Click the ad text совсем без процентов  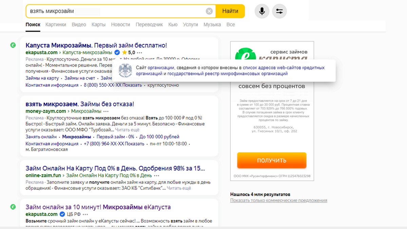pos(272,86)
